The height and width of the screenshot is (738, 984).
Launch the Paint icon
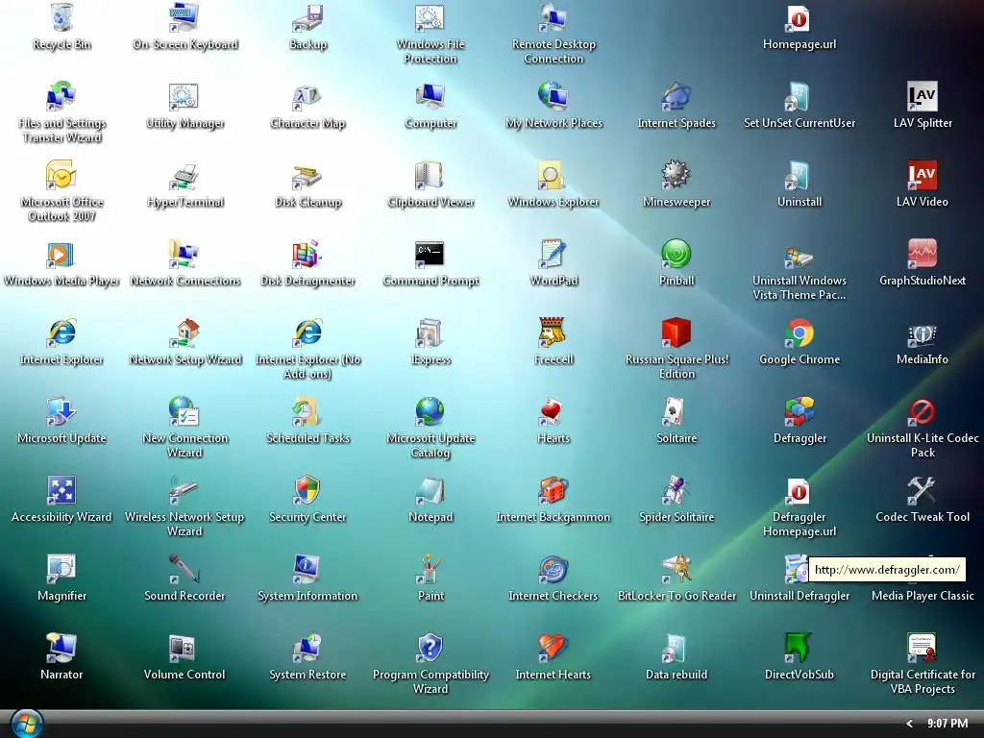click(x=430, y=569)
